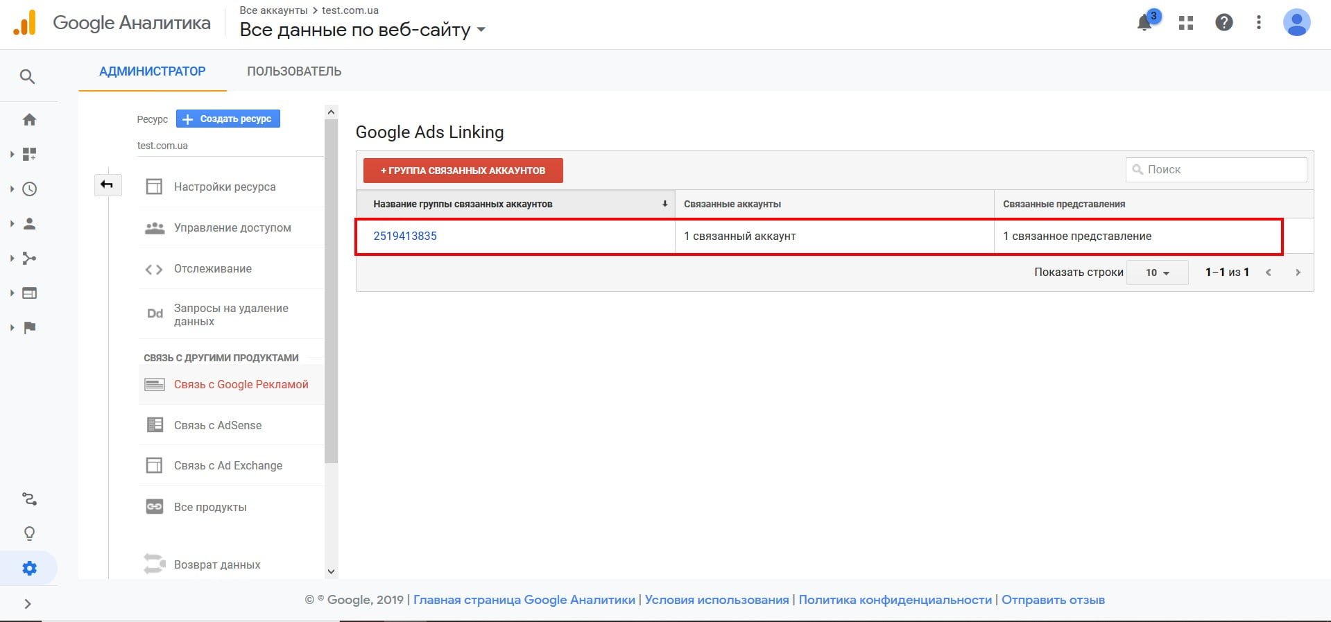Click the Discover lightbulb icon

pyautogui.click(x=29, y=533)
